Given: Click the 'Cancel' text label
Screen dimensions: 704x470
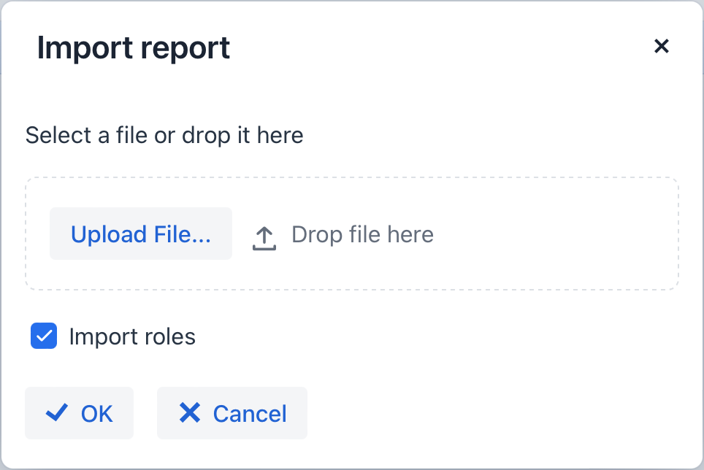Looking at the screenshot, I should point(250,414).
